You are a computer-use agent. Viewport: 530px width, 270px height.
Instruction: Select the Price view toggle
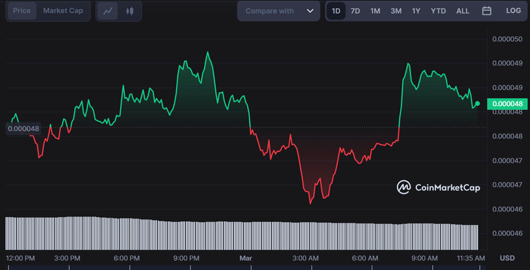click(x=22, y=11)
